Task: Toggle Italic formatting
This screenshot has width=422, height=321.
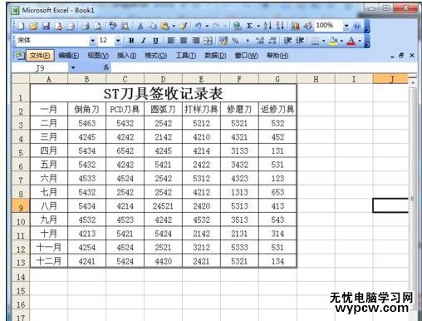Action: 144,41
